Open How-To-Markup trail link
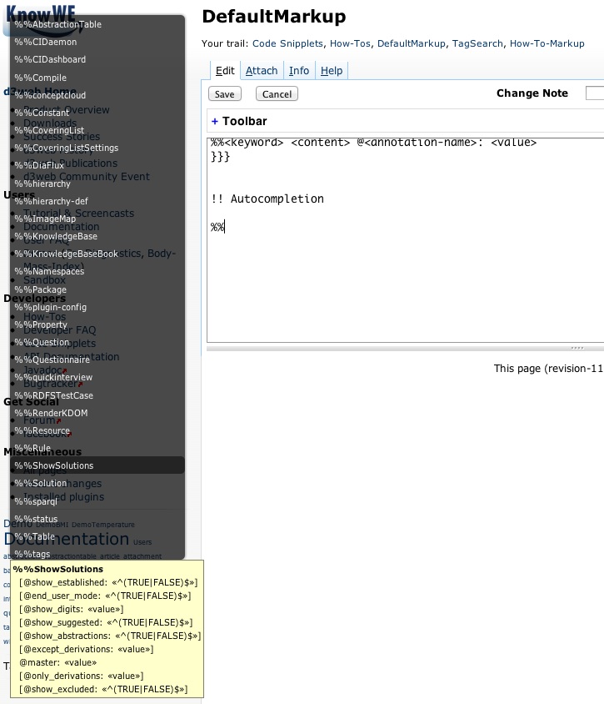The height and width of the screenshot is (704, 604). point(547,43)
